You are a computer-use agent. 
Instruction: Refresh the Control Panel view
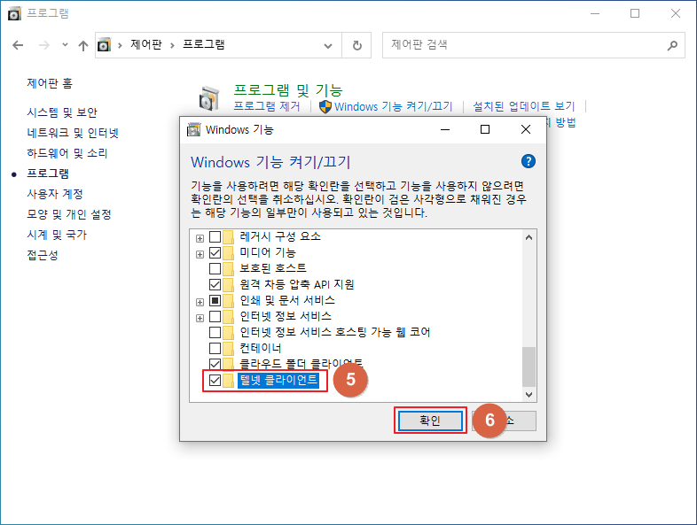[x=357, y=45]
